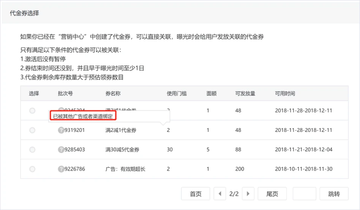Go to next page using right arrow
Screen dimensions: 360x210
248,194
